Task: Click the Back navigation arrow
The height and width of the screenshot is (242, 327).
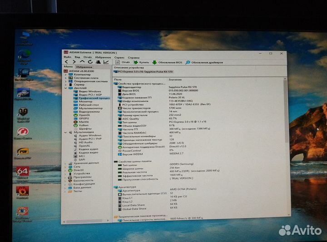Action: pos(66,62)
